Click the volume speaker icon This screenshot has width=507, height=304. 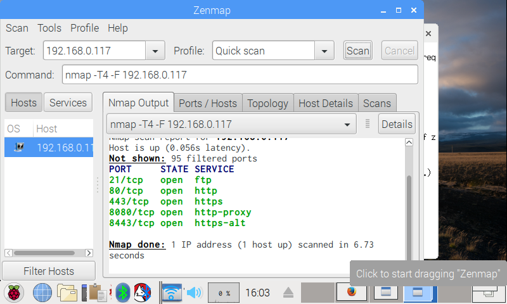(x=193, y=293)
